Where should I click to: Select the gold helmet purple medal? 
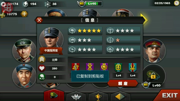coord(104,67)
